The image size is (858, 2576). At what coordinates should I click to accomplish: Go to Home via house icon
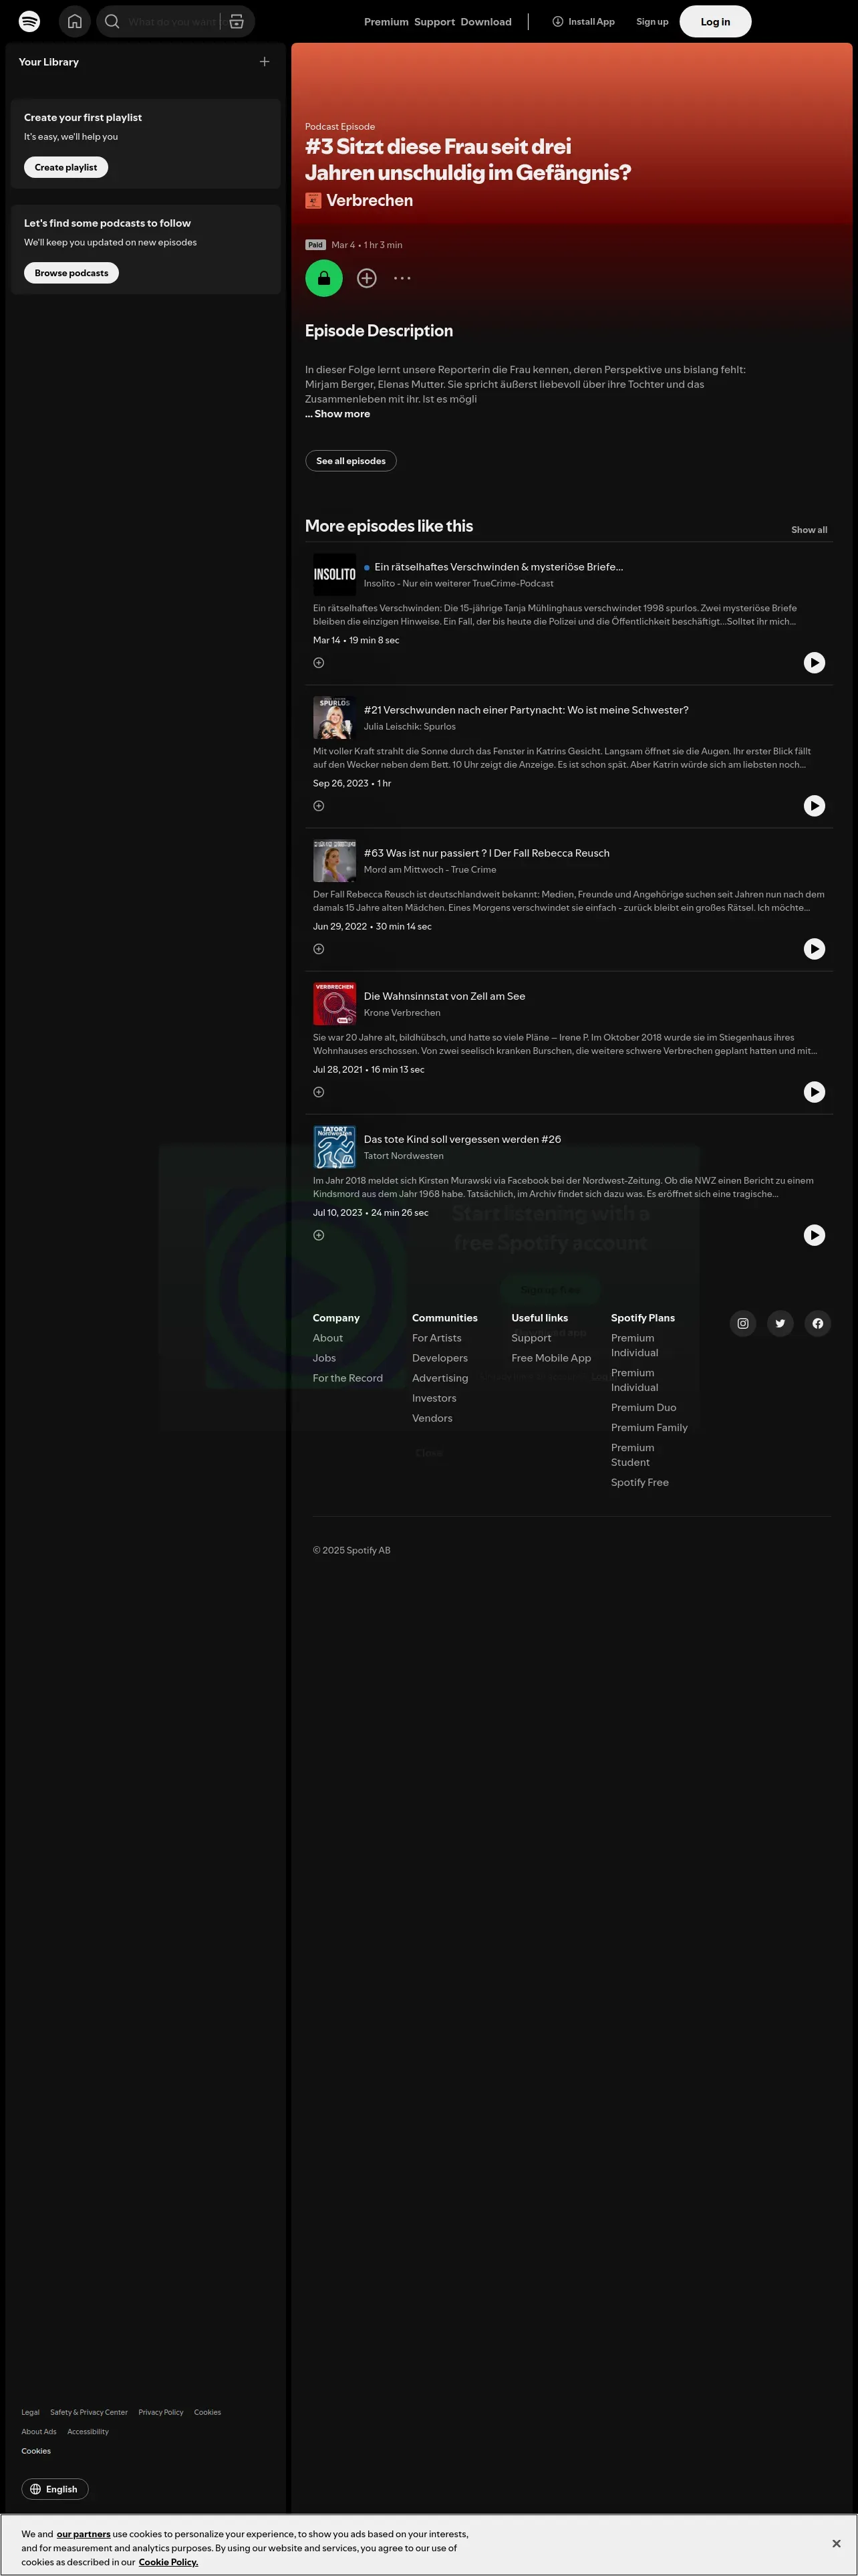tap(75, 21)
